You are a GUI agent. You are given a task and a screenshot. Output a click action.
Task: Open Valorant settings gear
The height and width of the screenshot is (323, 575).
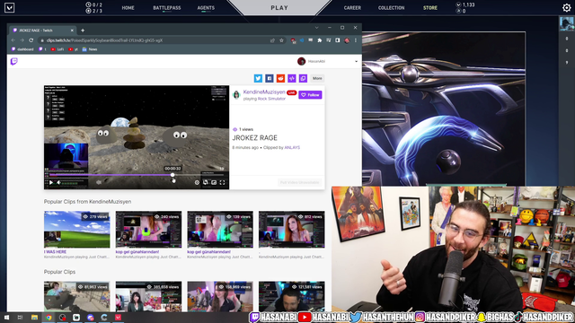coord(567,7)
